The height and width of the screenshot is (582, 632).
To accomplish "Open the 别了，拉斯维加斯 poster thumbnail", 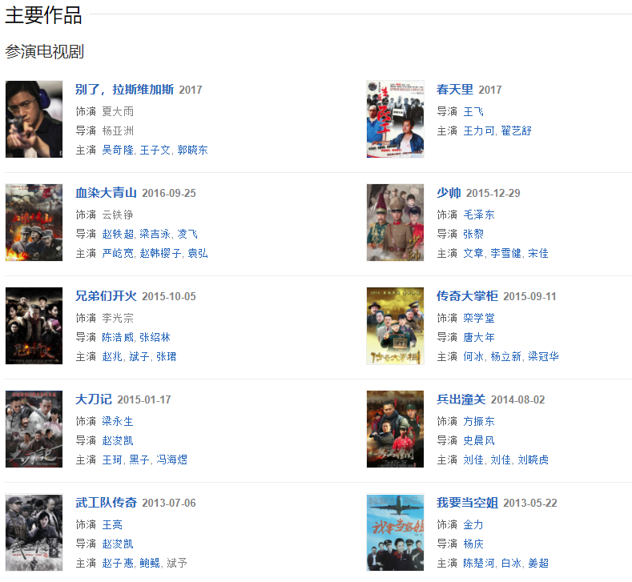I will 34,119.
